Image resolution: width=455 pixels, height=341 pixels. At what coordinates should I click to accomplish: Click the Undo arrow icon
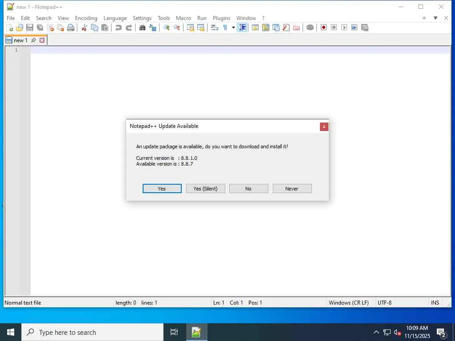tap(118, 28)
